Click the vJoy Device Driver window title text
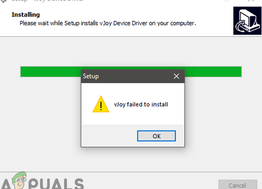Viewport: 262px width, 189px height. (48, 1)
